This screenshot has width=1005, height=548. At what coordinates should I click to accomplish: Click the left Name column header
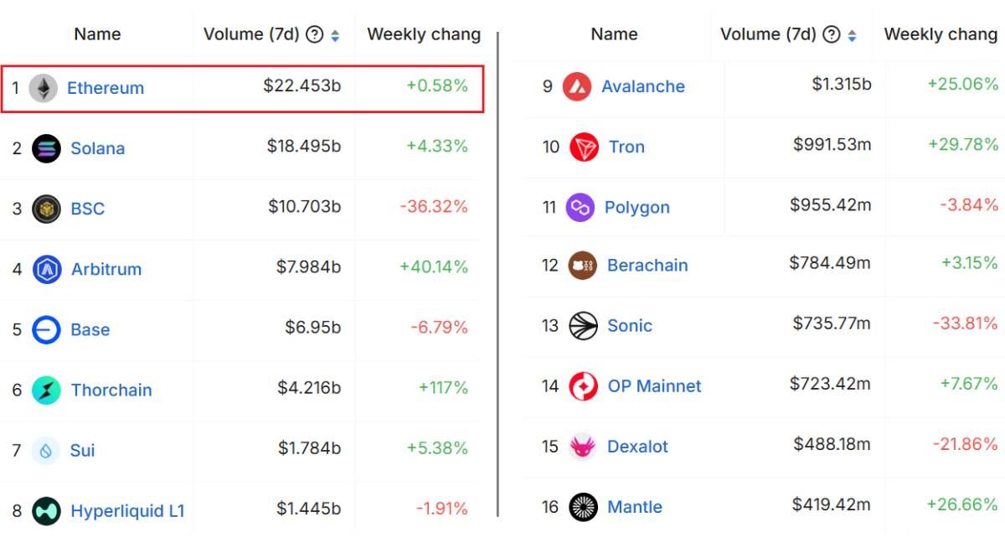click(97, 34)
